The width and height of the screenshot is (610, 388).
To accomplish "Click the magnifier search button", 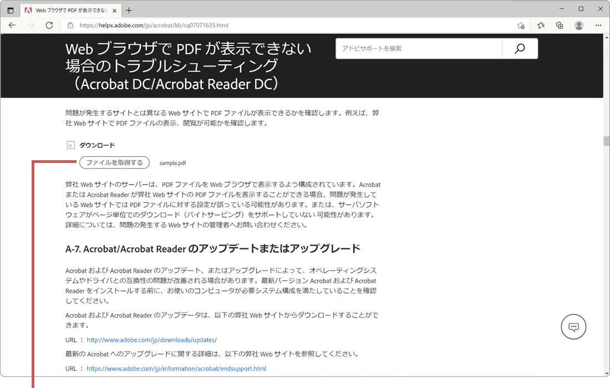I will click(x=520, y=49).
